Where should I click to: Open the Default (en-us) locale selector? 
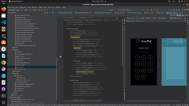[x=176, y=18]
